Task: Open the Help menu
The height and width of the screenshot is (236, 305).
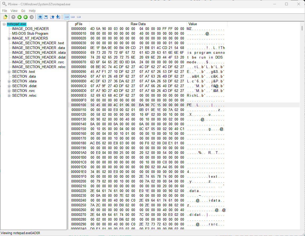Action: 32,11
